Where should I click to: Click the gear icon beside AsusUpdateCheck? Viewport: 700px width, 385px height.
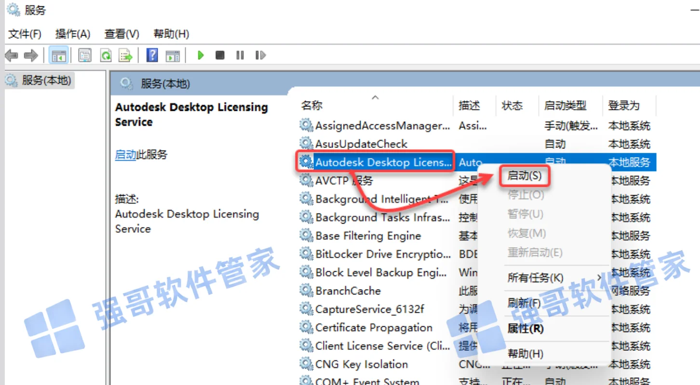306,143
